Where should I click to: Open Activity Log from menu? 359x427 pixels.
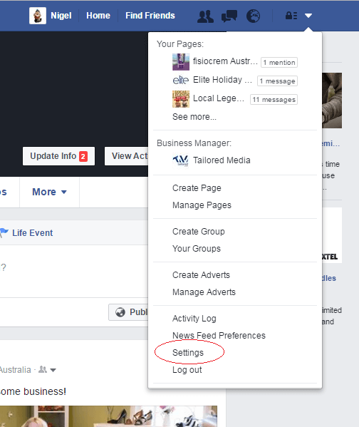(194, 319)
